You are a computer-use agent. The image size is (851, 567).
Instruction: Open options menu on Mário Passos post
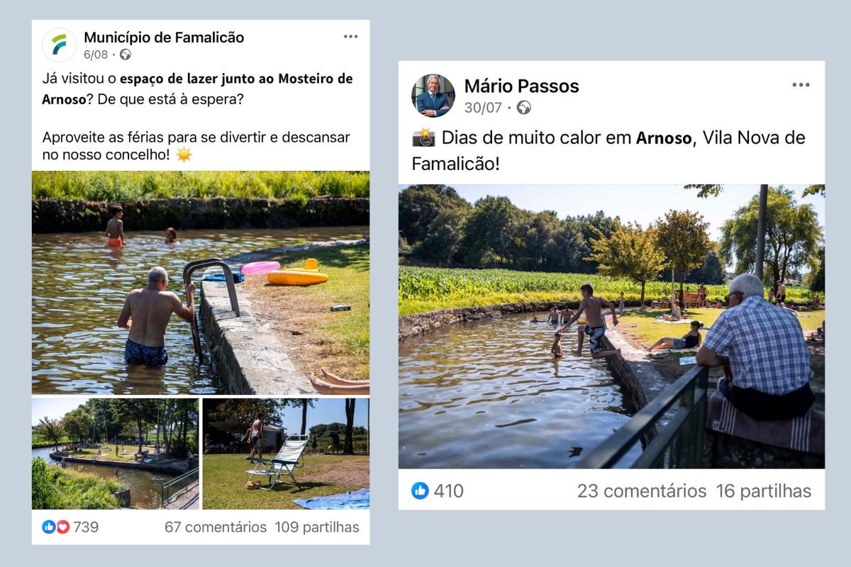click(801, 85)
